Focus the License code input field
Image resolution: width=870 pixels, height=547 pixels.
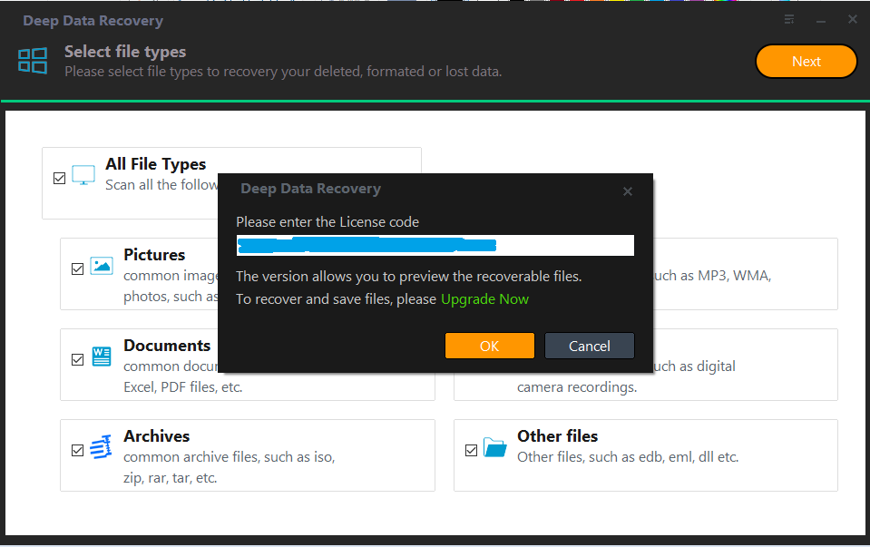pyautogui.click(x=435, y=245)
